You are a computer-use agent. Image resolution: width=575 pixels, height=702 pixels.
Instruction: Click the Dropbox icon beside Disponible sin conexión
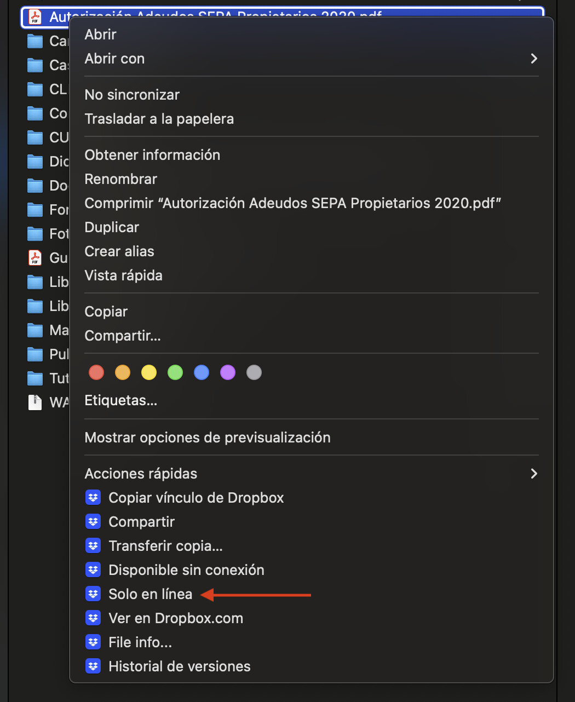93,570
